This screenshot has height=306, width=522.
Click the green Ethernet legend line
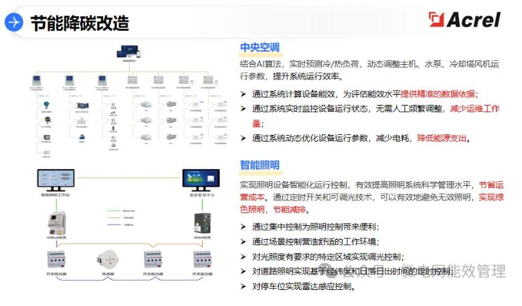[x=114, y=210]
